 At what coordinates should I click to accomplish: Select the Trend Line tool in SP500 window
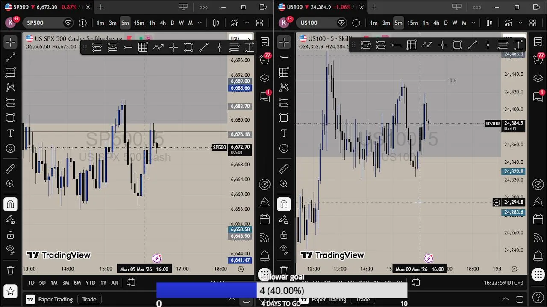[10, 57]
